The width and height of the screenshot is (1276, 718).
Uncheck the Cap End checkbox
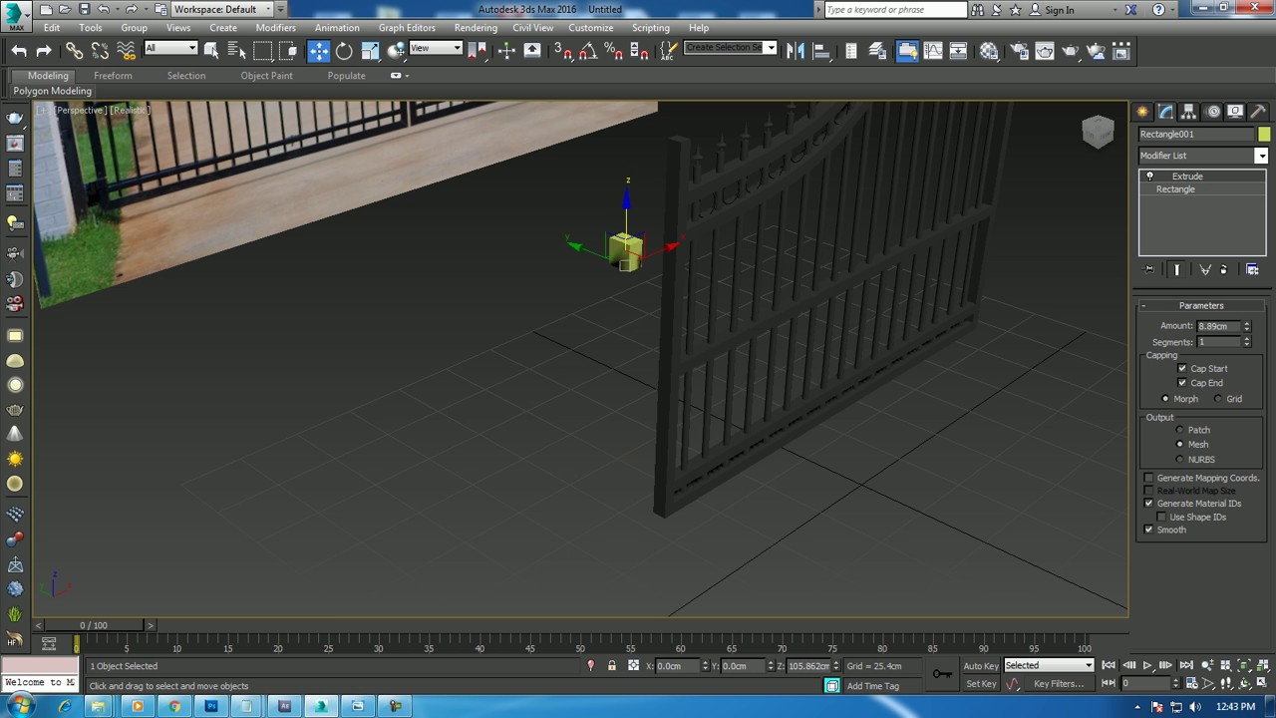tap(1182, 383)
